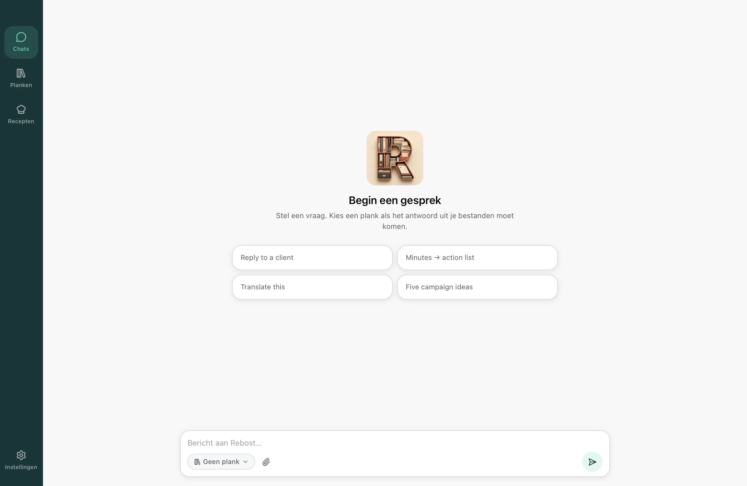The width and height of the screenshot is (747, 486).
Task: Click the Rebost bookshelf R logo
Action: tap(395, 158)
